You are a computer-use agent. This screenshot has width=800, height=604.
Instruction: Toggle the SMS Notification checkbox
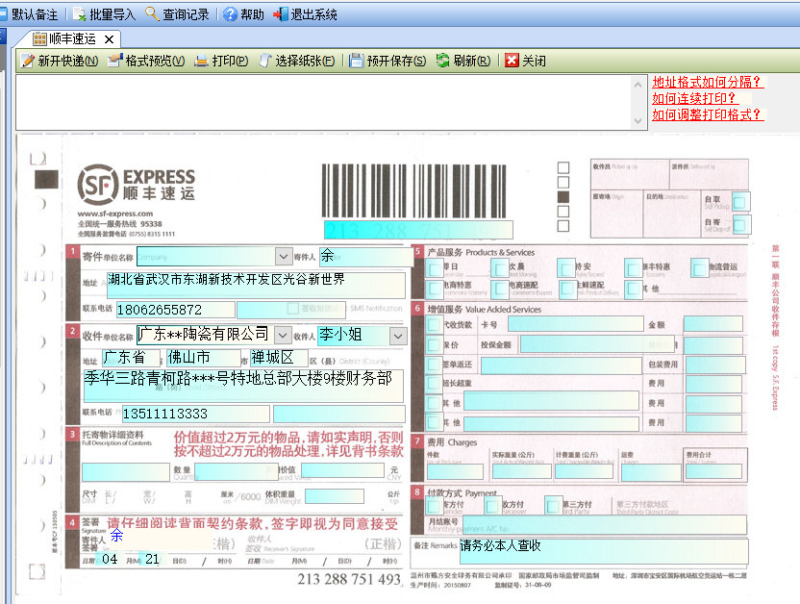coord(292,309)
